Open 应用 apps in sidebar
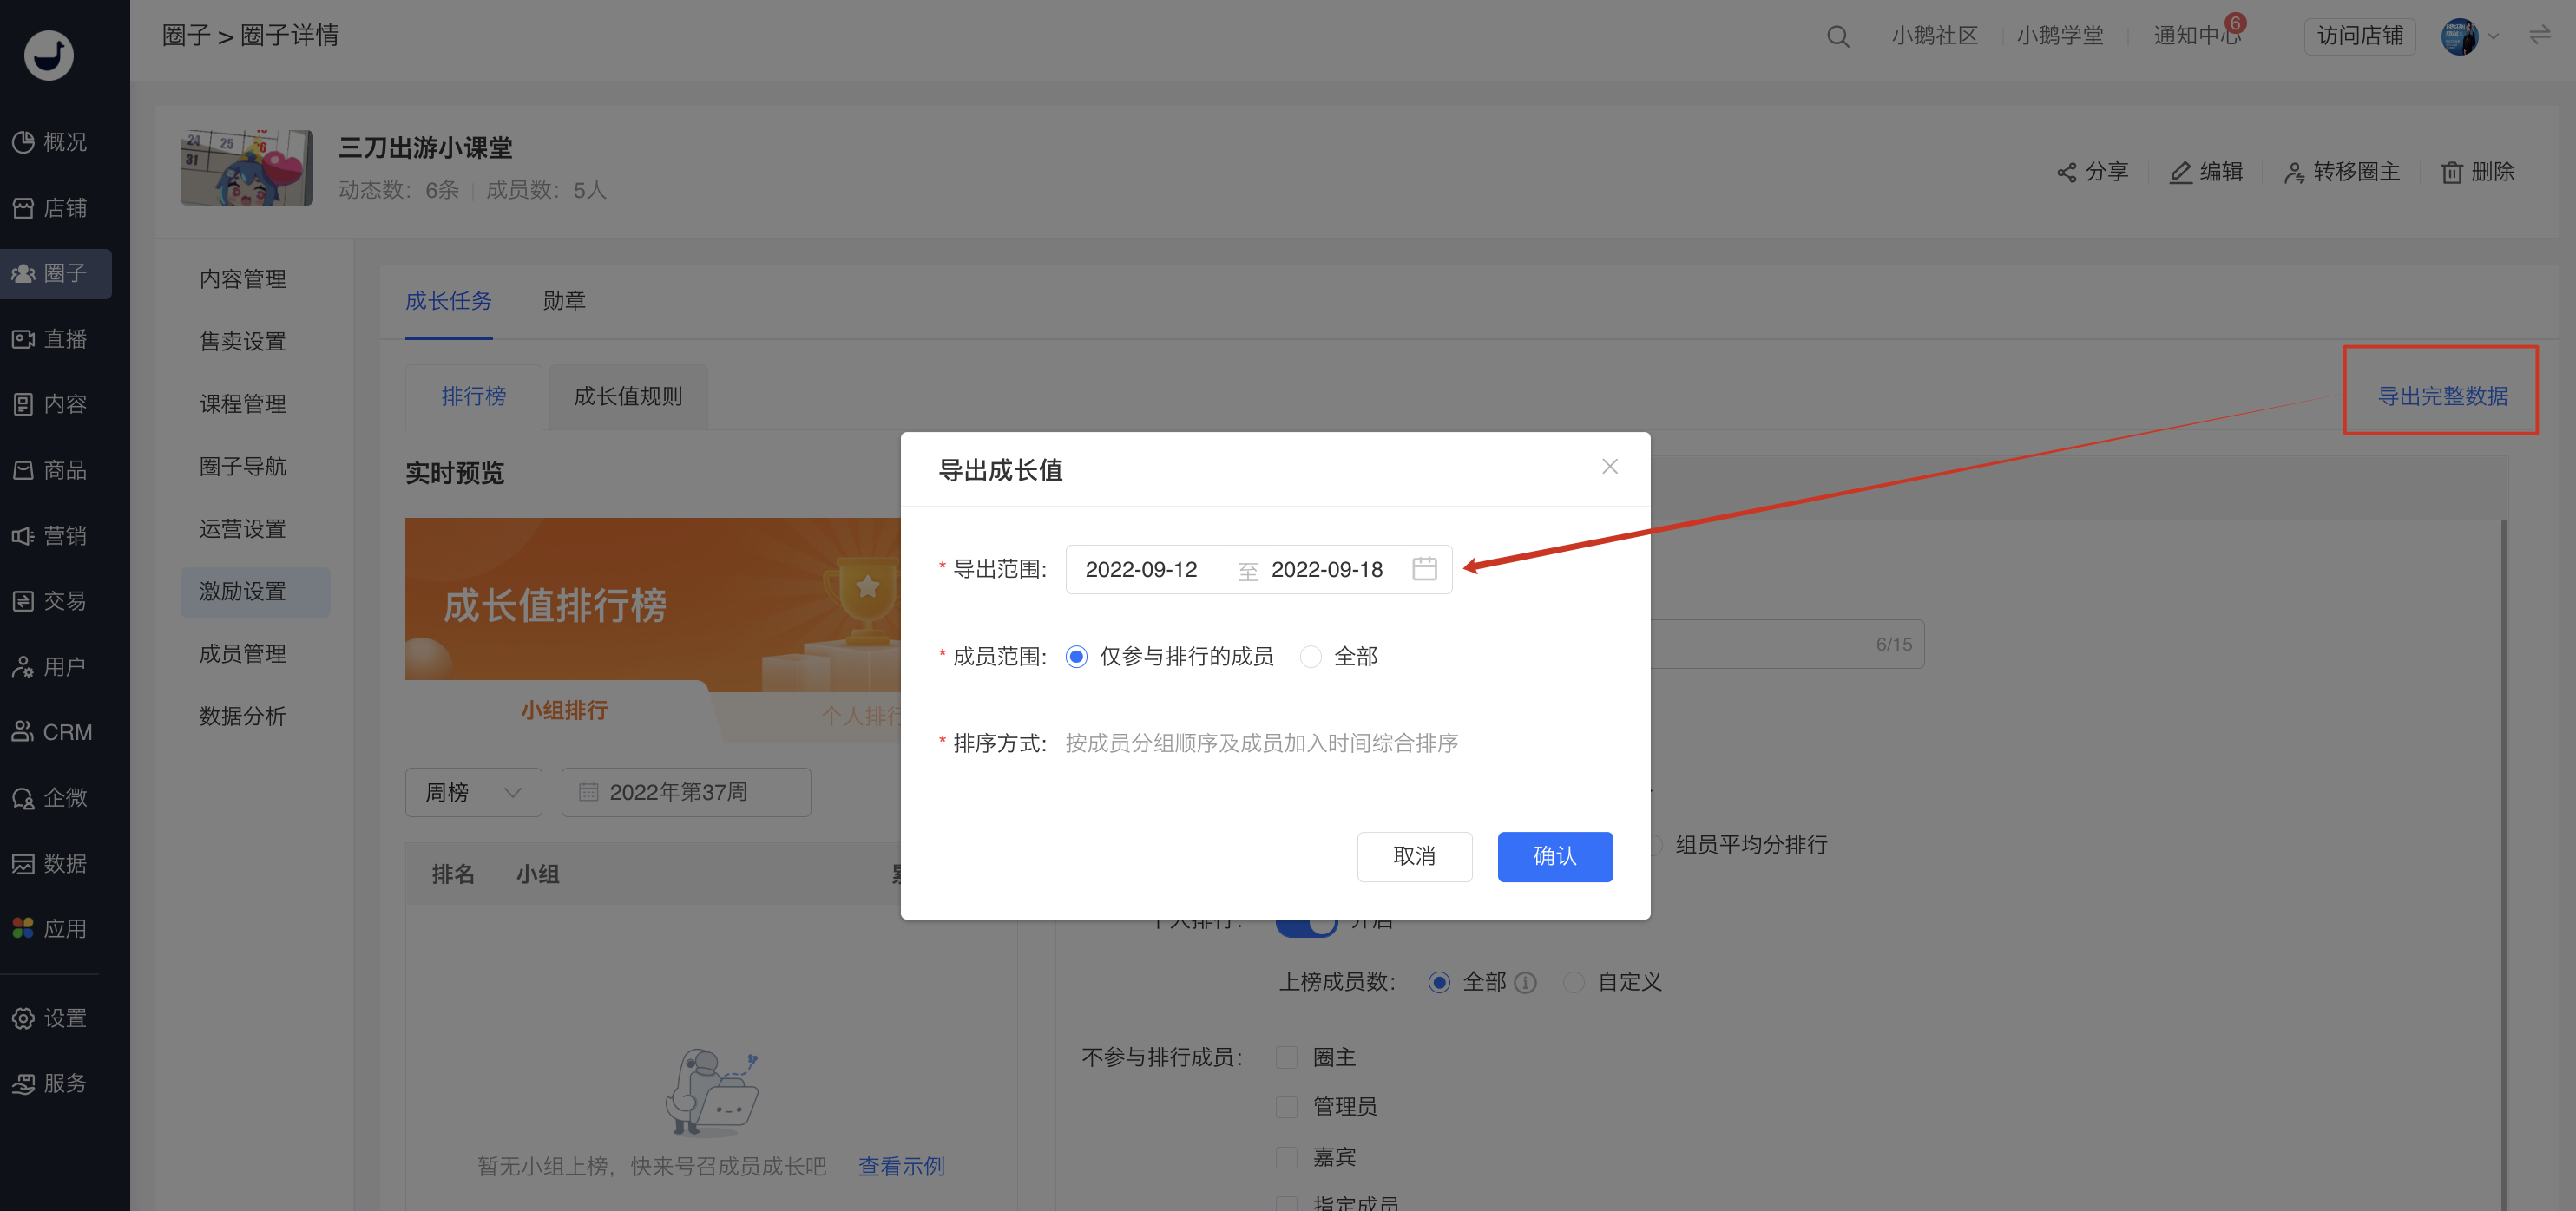Screen dimensions: 2576x1211 point(50,928)
